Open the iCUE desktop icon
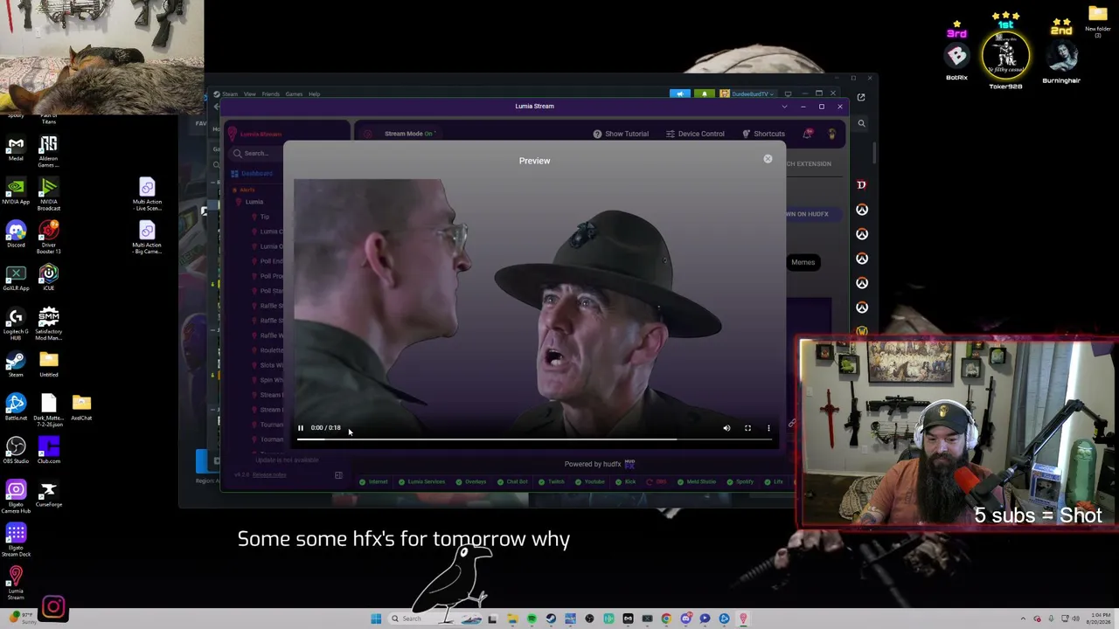Image resolution: width=1119 pixels, height=629 pixels. pyautogui.click(x=49, y=277)
